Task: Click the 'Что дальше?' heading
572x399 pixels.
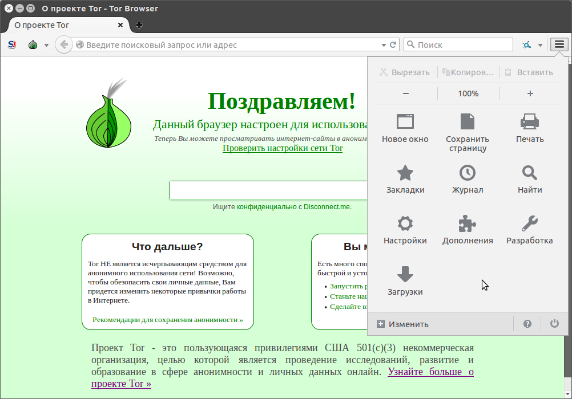Action: point(167,247)
